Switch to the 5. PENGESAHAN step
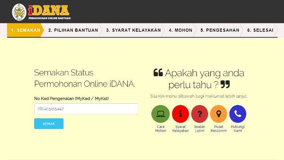284x160 pixels. [220, 30]
